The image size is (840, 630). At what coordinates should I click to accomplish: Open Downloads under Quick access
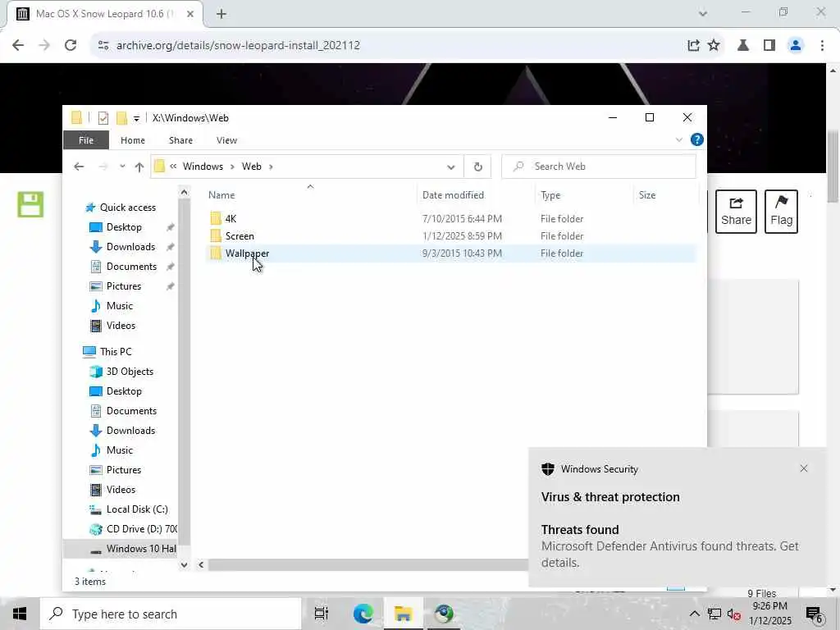pos(130,247)
